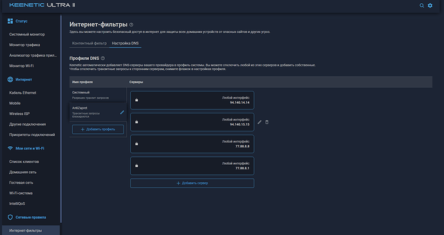The image size is (444, 235).
Task: Click lock icon on 77.88.8.1 server
Action: (136, 165)
